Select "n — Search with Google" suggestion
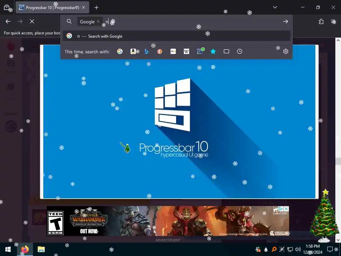The width and height of the screenshot is (341, 256). [176, 36]
